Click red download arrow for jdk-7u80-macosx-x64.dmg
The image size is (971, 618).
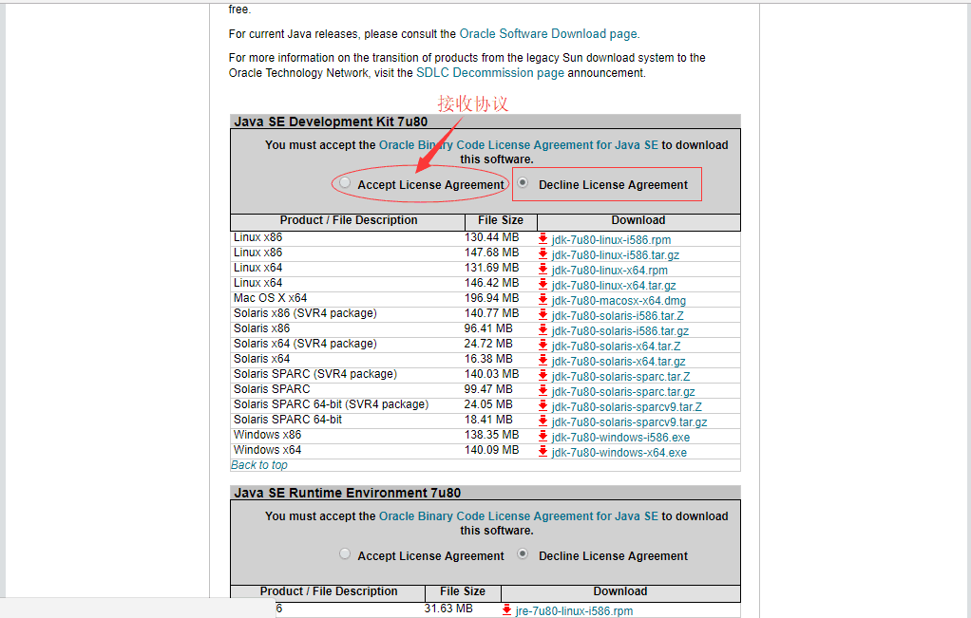(543, 299)
